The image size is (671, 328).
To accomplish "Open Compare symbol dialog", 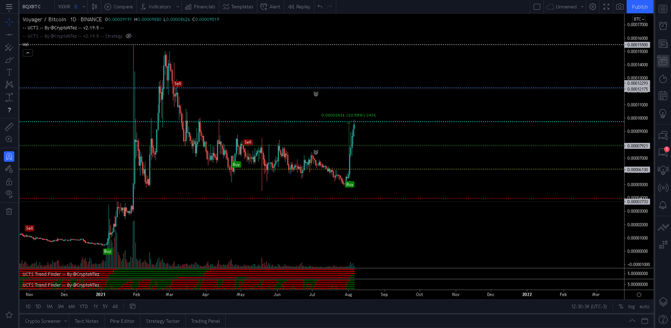I will (119, 7).
